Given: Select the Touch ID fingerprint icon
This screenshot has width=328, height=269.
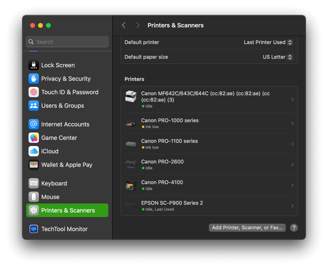Looking at the screenshot, I should 34,92.
